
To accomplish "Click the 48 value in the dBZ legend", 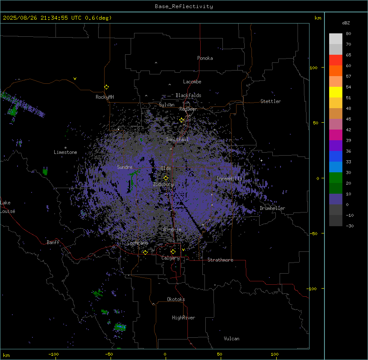I will [348, 108].
